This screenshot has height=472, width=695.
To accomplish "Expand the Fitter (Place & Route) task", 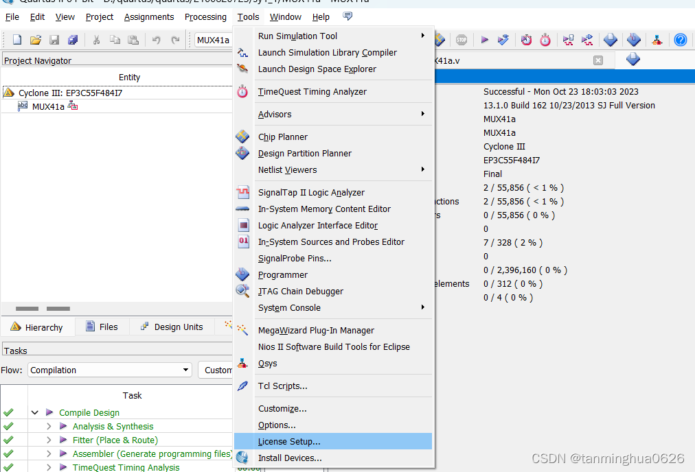I will point(49,440).
